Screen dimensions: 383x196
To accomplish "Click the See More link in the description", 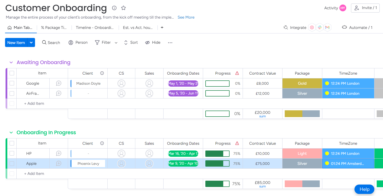I will [x=186, y=17].
